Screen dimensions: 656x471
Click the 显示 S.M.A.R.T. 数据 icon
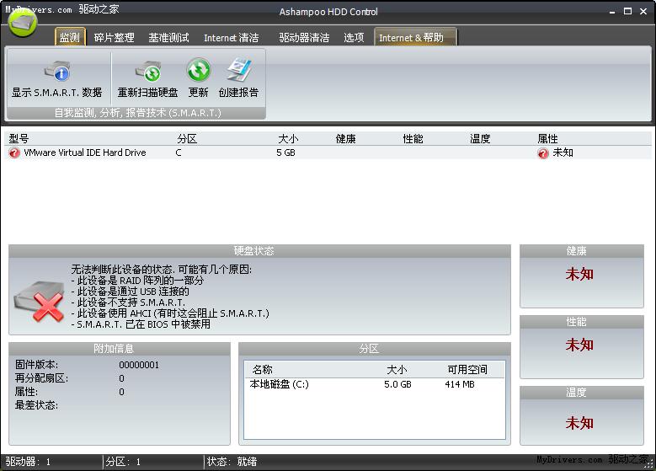click(56, 71)
